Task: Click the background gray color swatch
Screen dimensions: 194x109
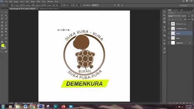Action: (x=5, y=48)
